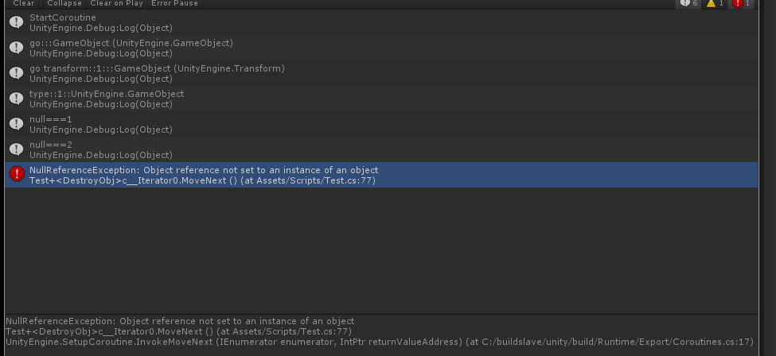Image resolution: width=776 pixels, height=356 pixels.
Task: Click info icon of StartCoroutine log
Action: [x=16, y=22]
